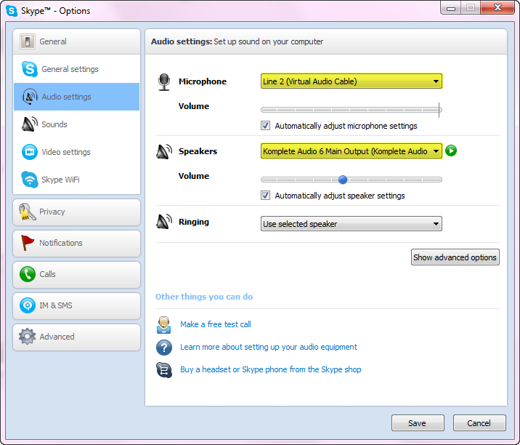Image resolution: width=520 pixels, height=445 pixels.
Task: Select Skype WiFi in sidebar
Action: (76, 180)
